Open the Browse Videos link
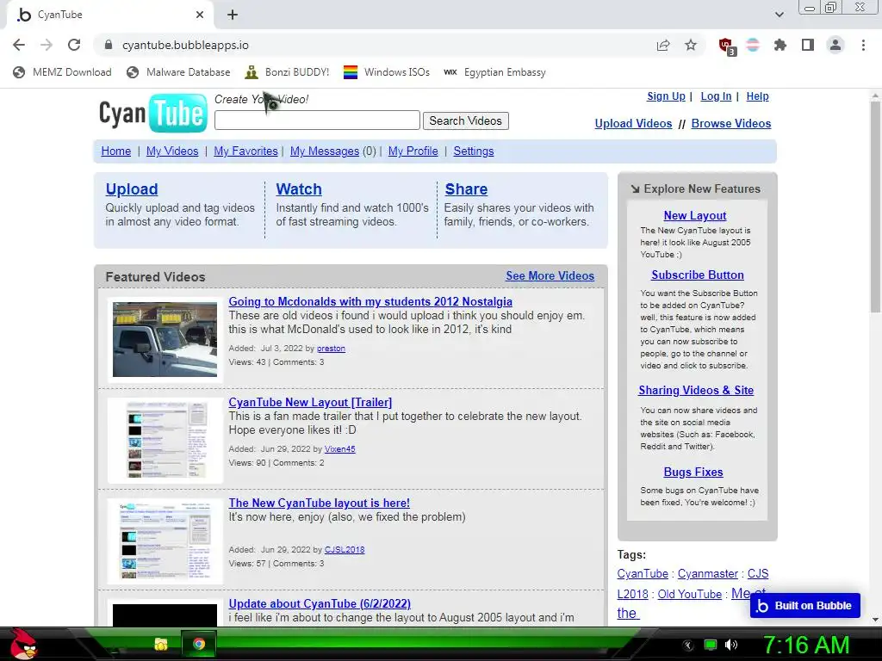The height and width of the screenshot is (661, 882). [731, 124]
